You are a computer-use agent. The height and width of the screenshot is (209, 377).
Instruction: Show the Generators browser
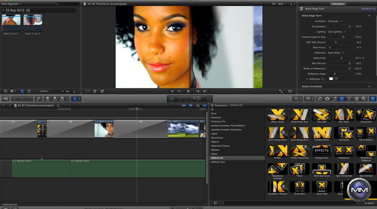[x=356, y=99]
